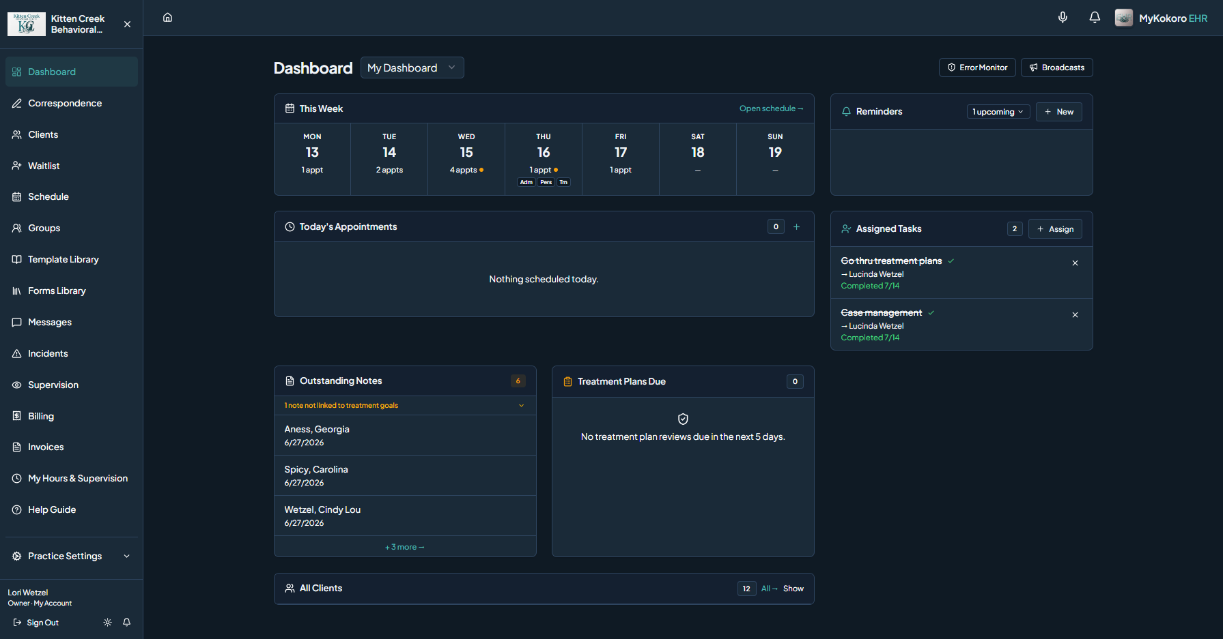This screenshot has height=639, width=1223.
Task: Click the bell icon beside theme toggle
Action: pos(126,622)
